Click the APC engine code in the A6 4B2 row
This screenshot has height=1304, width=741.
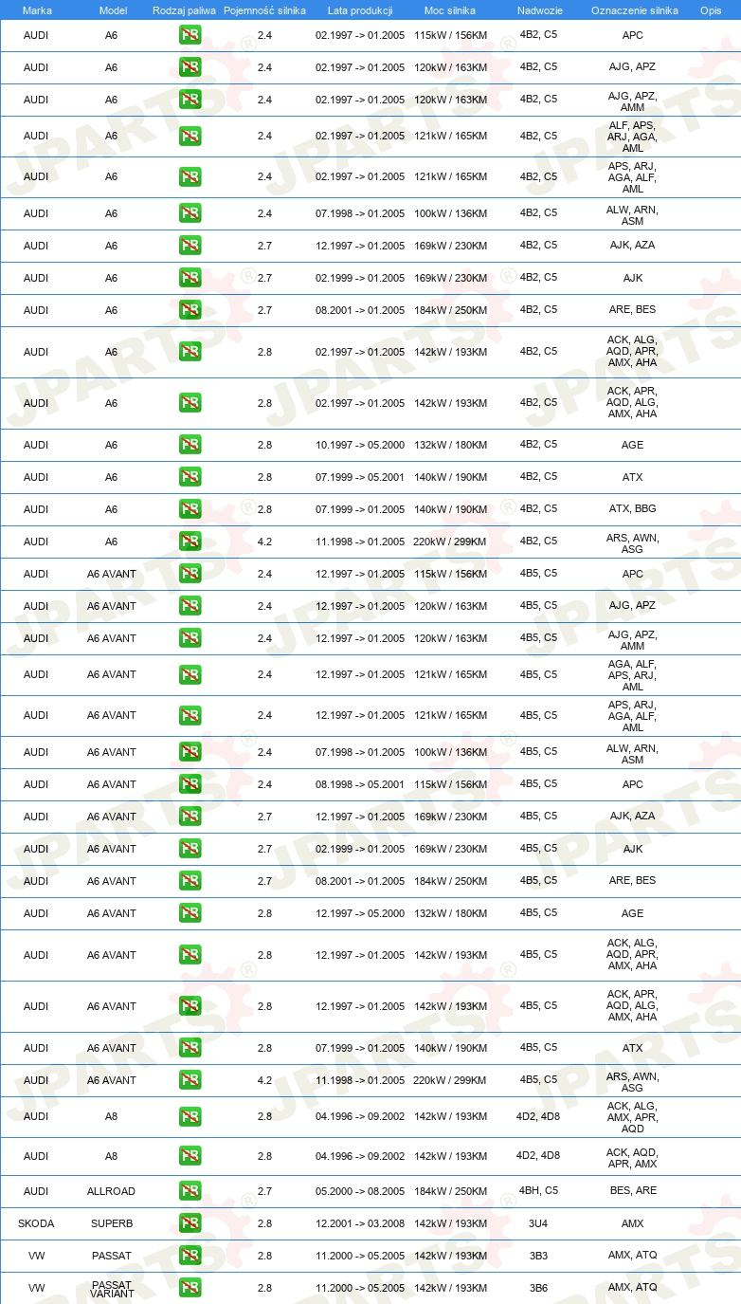pyautogui.click(x=633, y=35)
